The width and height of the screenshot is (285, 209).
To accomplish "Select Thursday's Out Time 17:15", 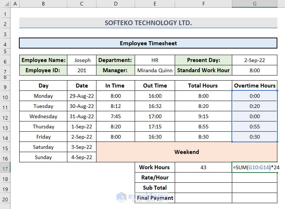I will point(155,127).
